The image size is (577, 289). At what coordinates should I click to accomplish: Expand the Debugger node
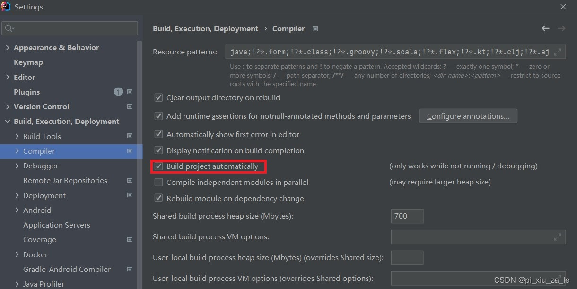click(x=17, y=166)
